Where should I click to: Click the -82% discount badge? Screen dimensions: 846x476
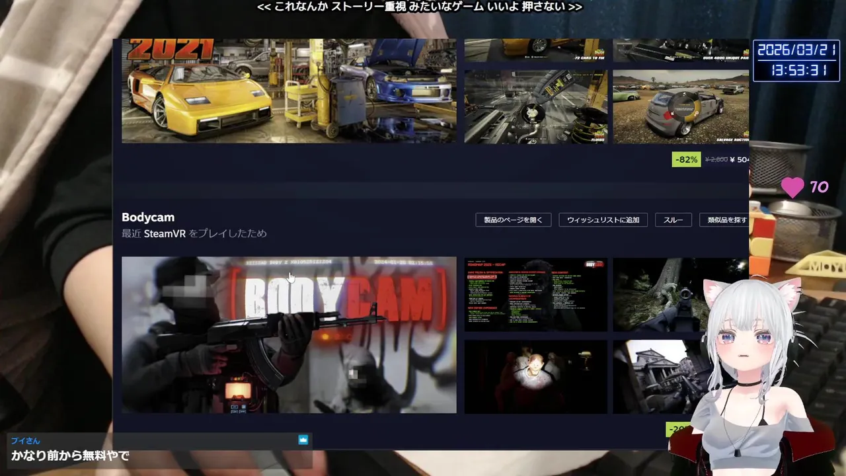click(x=686, y=160)
